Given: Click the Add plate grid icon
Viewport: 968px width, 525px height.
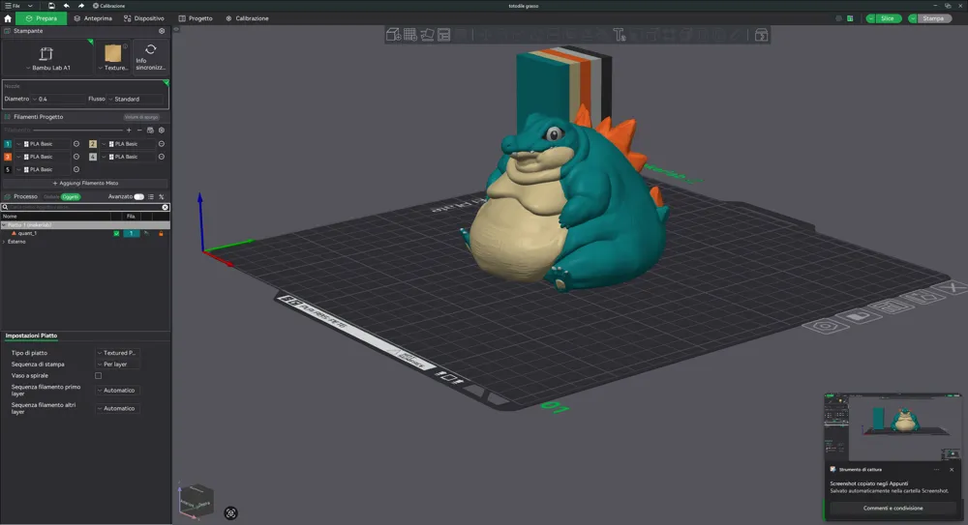Looking at the screenshot, I should point(409,35).
